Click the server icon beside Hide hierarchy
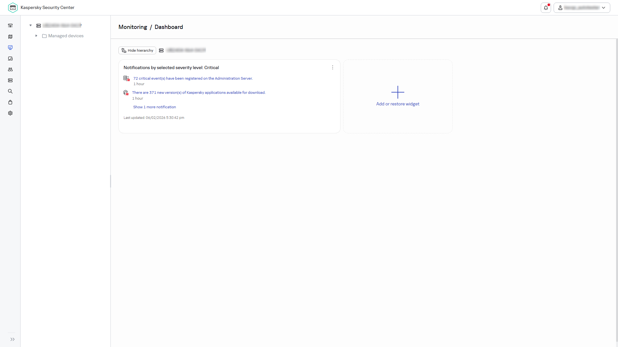 161,50
